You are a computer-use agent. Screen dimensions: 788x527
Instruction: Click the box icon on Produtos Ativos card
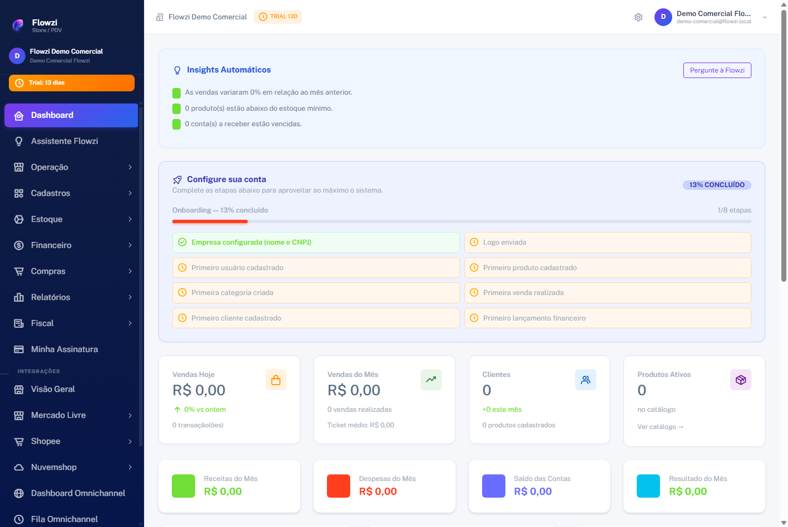(741, 380)
